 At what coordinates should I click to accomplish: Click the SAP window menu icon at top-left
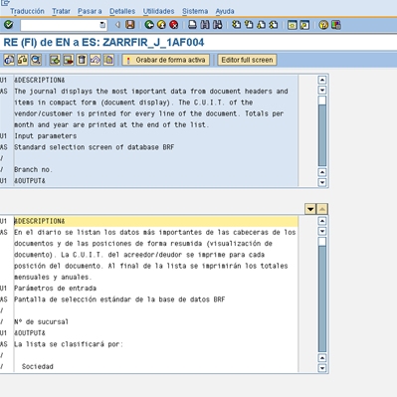tap(5, 3)
